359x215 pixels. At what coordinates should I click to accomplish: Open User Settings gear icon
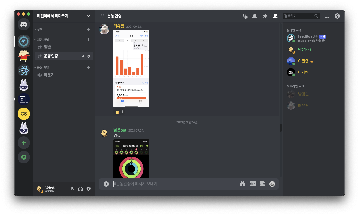[x=89, y=189]
